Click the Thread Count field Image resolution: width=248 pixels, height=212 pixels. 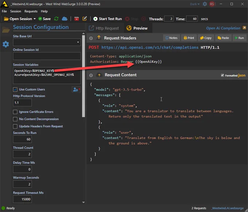pyautogui.click(x=22, y=154)
